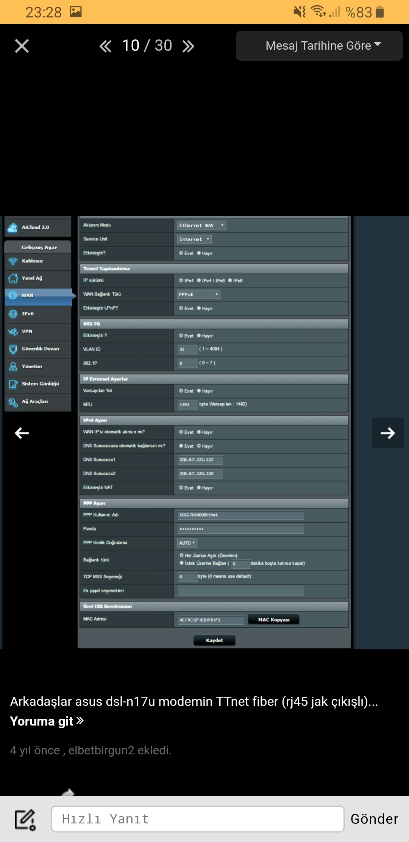
Task: Expand the WAN Bağlantı Türü PPPoE dropdown
Action: 198,294
